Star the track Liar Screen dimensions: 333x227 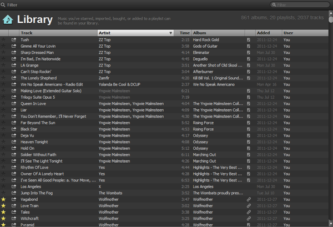[x=3, y=110]
